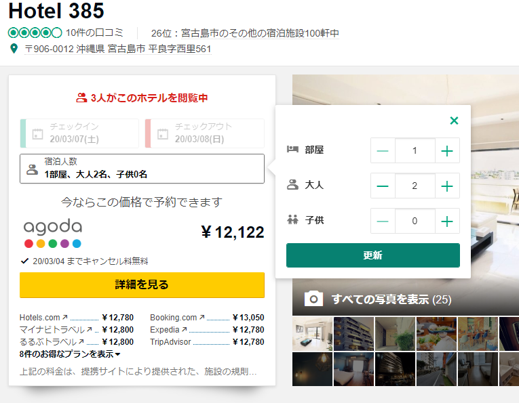Image resolution: width=519 pixels, height=403 pixels.
Task: Show all photos すべての写真を表示 (25)
Action: pyautogui.click(x=391, y=299)
